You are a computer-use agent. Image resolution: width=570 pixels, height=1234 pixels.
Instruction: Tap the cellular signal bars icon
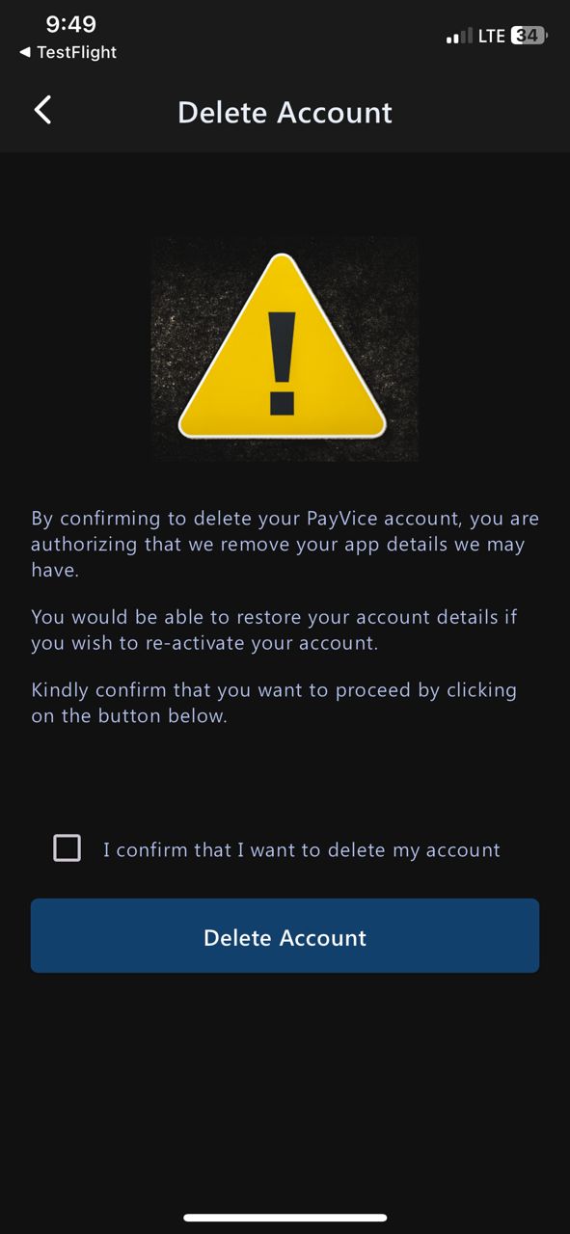[459, 37]
